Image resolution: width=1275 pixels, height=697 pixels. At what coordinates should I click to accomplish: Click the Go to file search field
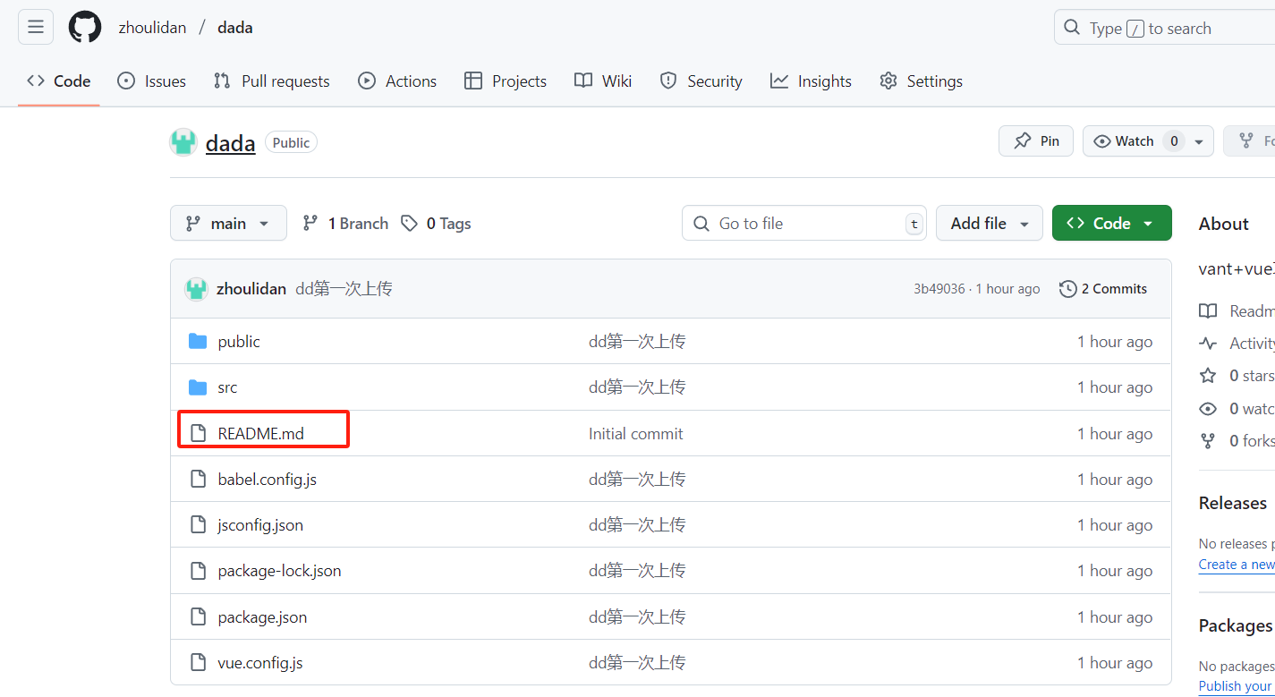point(804,223)
